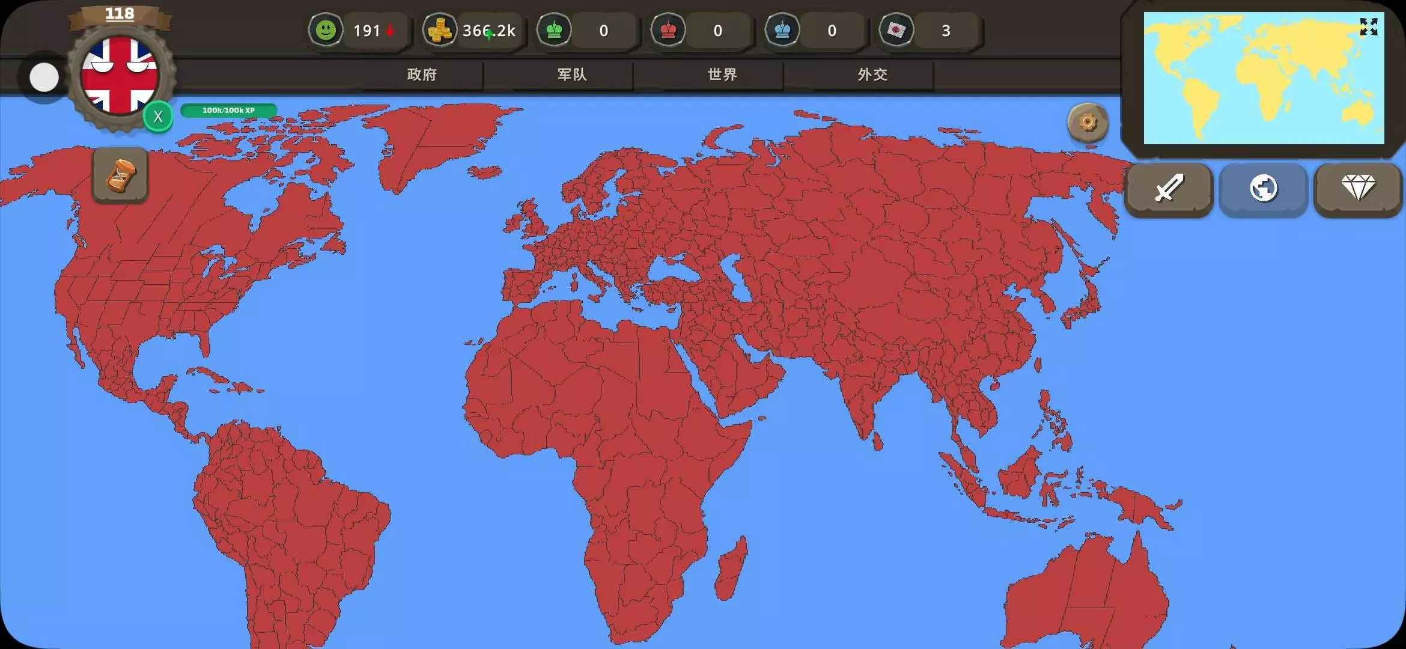Click the 100k/100k XP progress bar

(228, 110)
